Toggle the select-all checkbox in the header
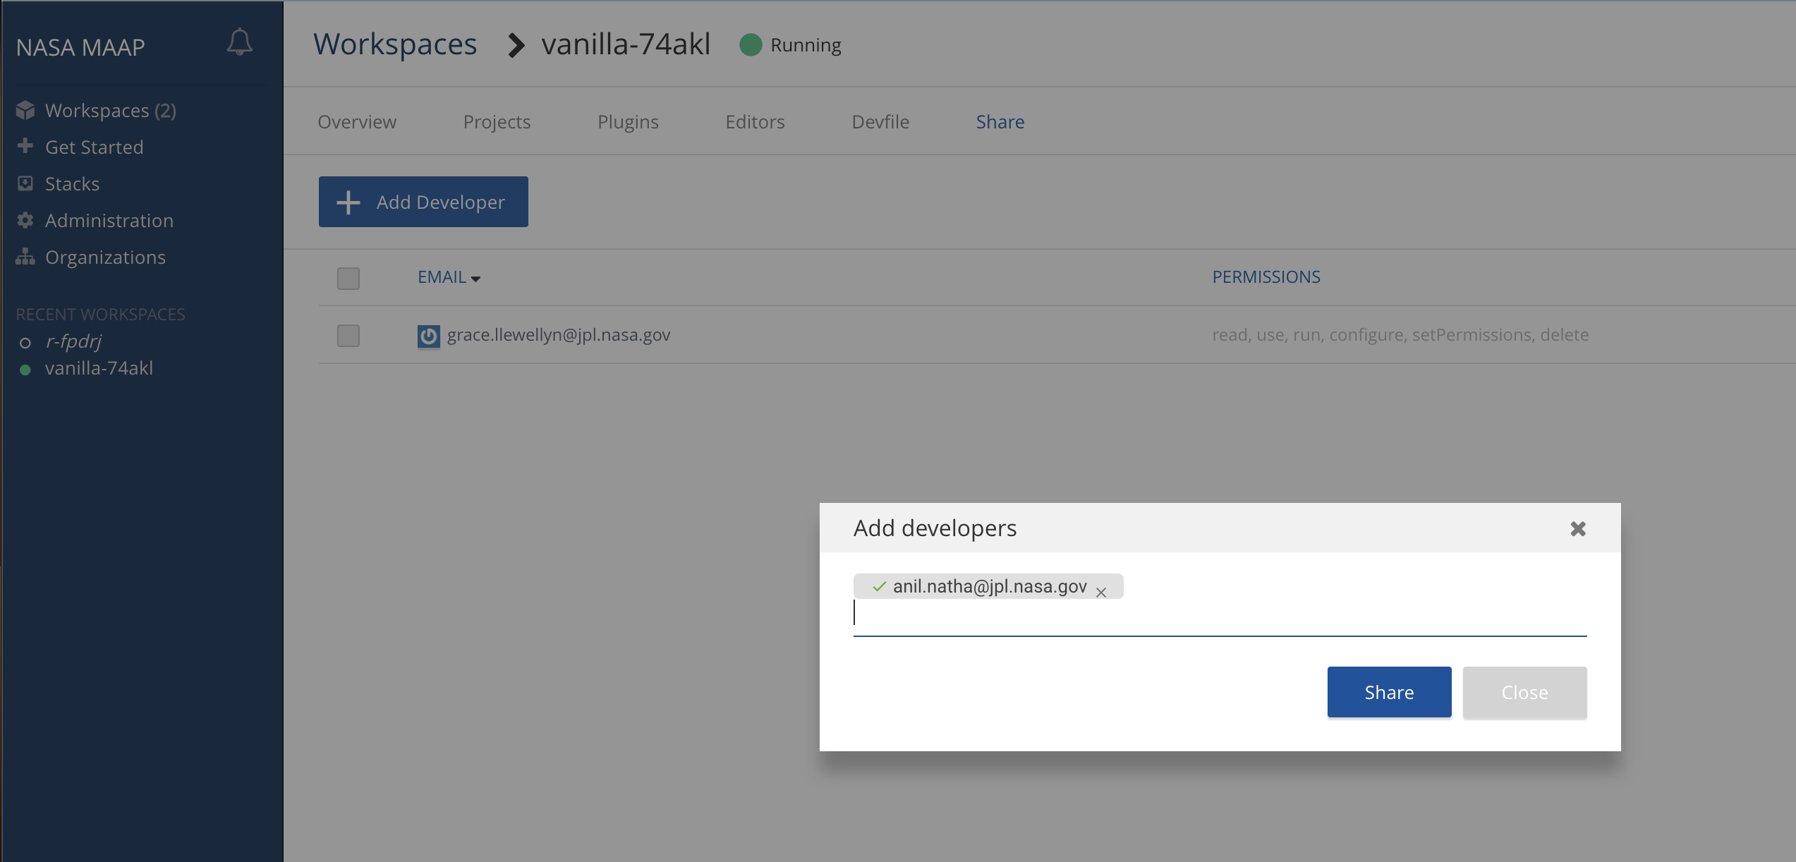Viewport: 1796px width, 862px height. coord(348,278)
